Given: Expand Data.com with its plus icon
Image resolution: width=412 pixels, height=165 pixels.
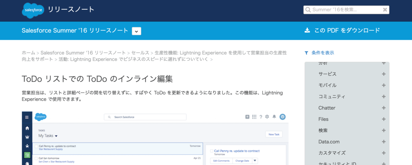Looking at the screenshot, I should click(383, 142).
